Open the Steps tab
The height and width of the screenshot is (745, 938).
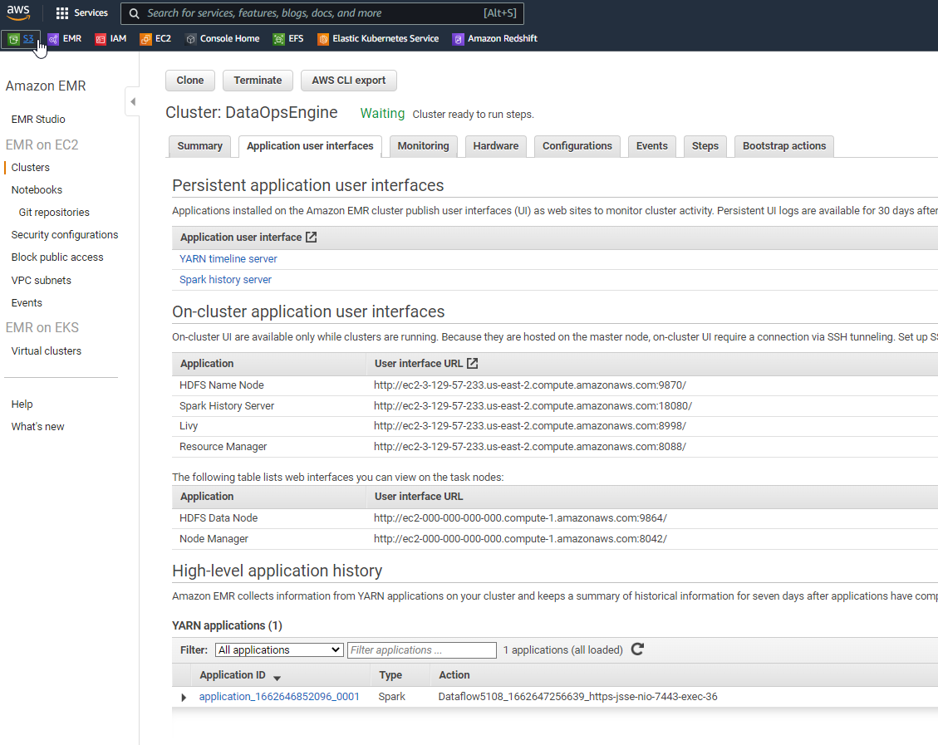click(x=705, y=146)
